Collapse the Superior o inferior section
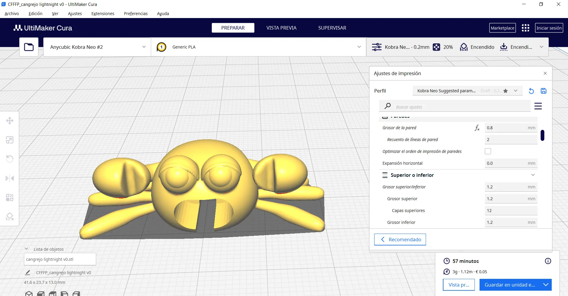The height and width of the screenshot is (296, 568). [x=533, y=175]
